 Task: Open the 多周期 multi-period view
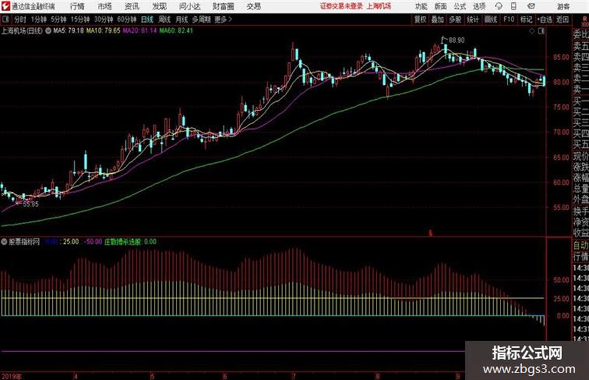pos(201,19)
